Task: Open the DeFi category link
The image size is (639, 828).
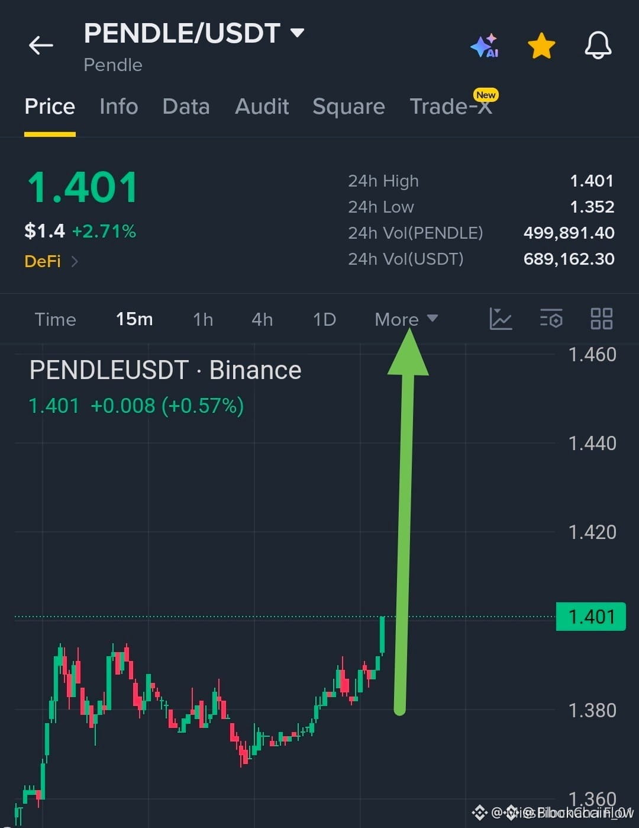Action: [x=51, y=261]
